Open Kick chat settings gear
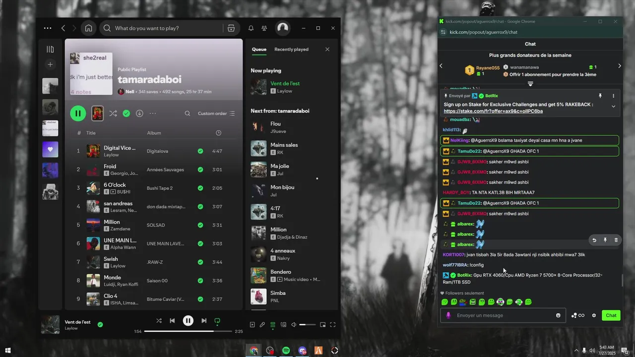The height and width of the screenshot is (357, 635). [594, 315]
